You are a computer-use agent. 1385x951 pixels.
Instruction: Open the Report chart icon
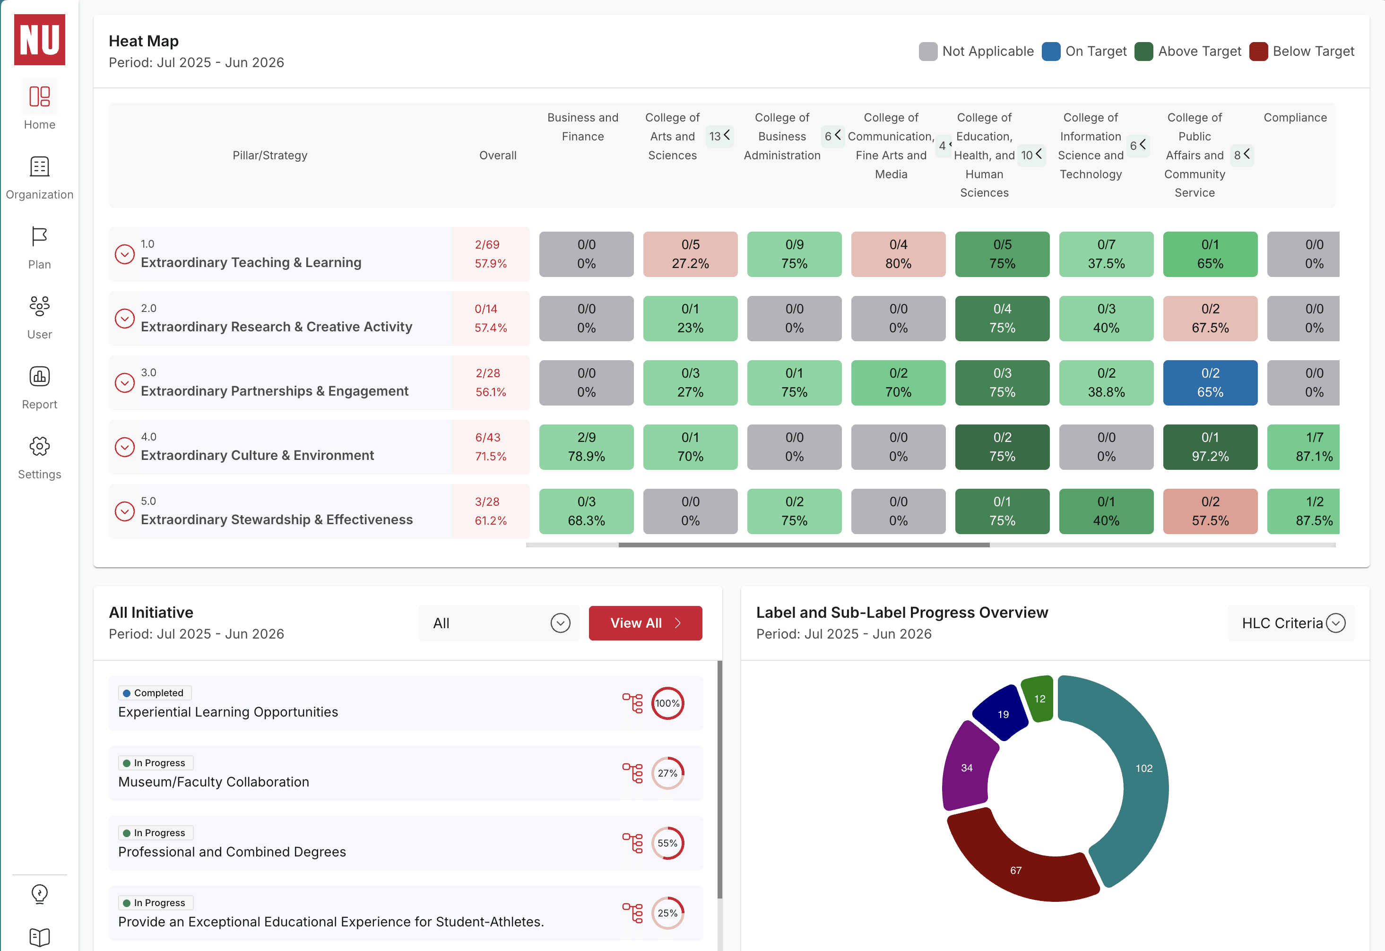tap(39, 377)
